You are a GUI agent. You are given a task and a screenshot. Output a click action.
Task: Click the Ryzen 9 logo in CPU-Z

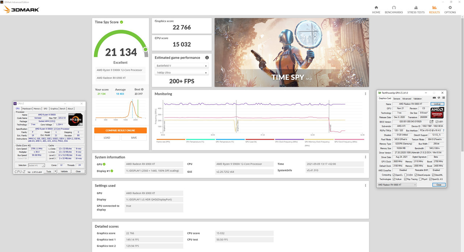75,120
